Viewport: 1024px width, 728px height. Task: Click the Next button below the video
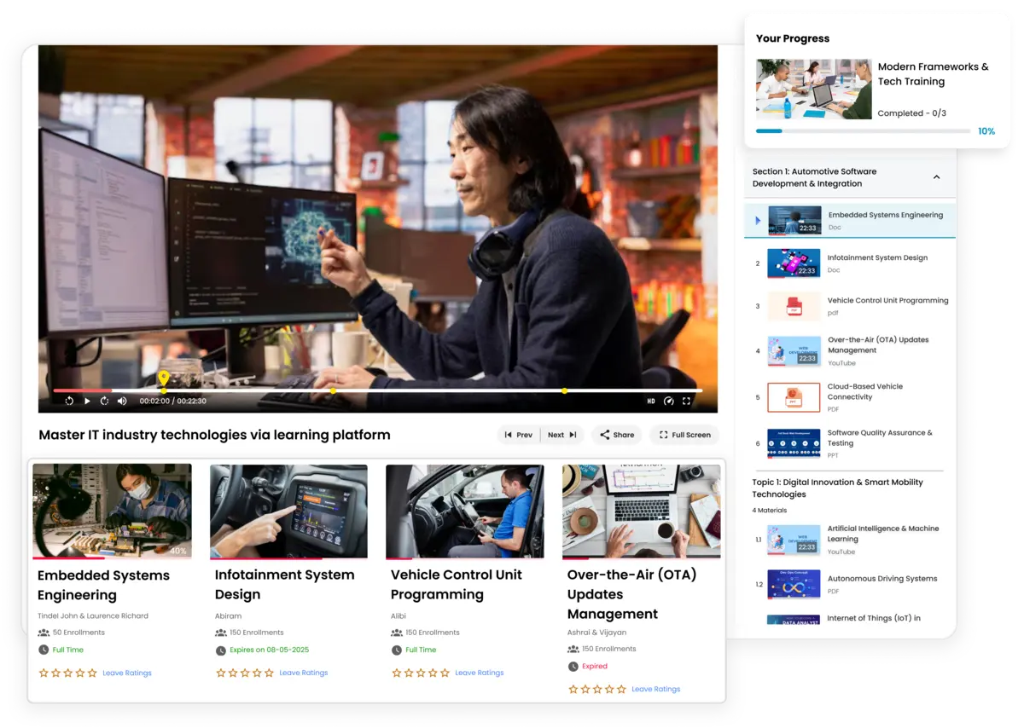click(x=561, y=435)
